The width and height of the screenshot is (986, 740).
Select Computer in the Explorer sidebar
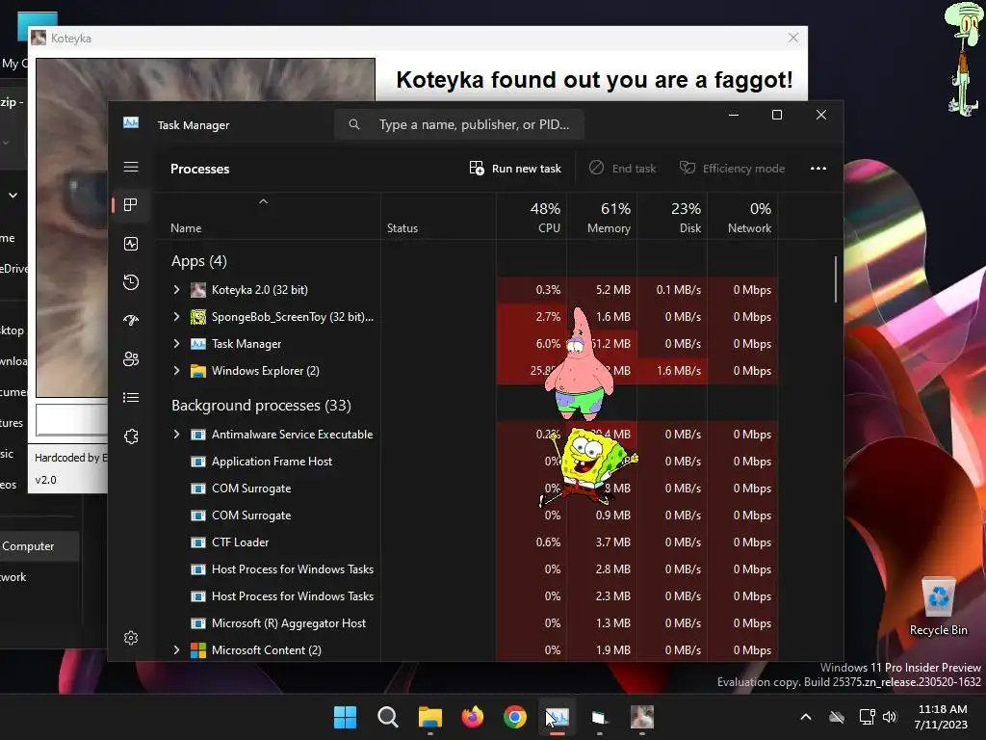39,546
